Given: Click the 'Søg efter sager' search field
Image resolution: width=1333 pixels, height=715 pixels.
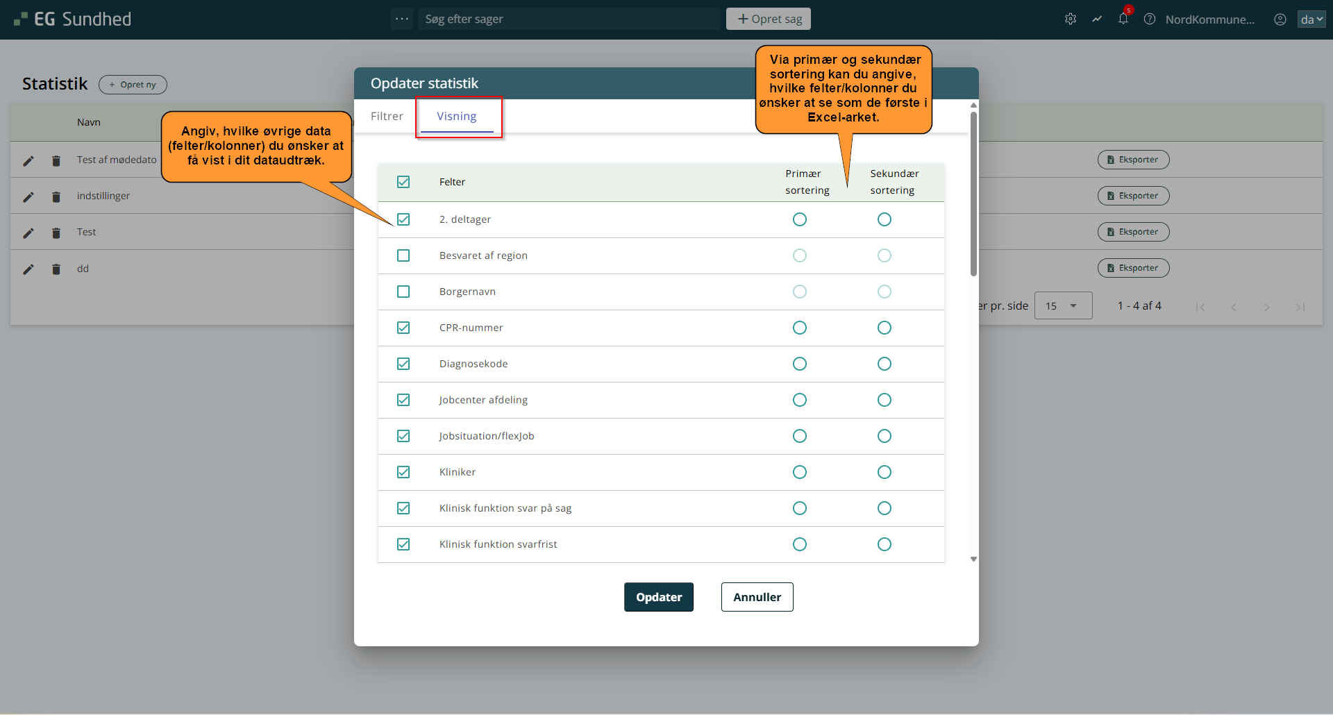Looking at the screenshot, I should (x=569, y=19).
